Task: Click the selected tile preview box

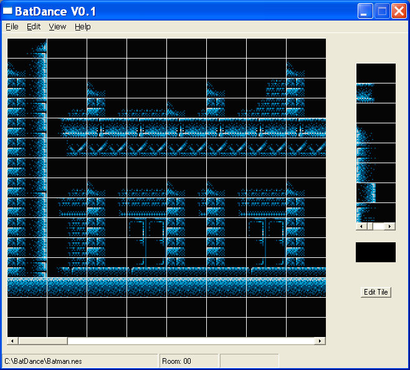Action: (x=376, y=252)
